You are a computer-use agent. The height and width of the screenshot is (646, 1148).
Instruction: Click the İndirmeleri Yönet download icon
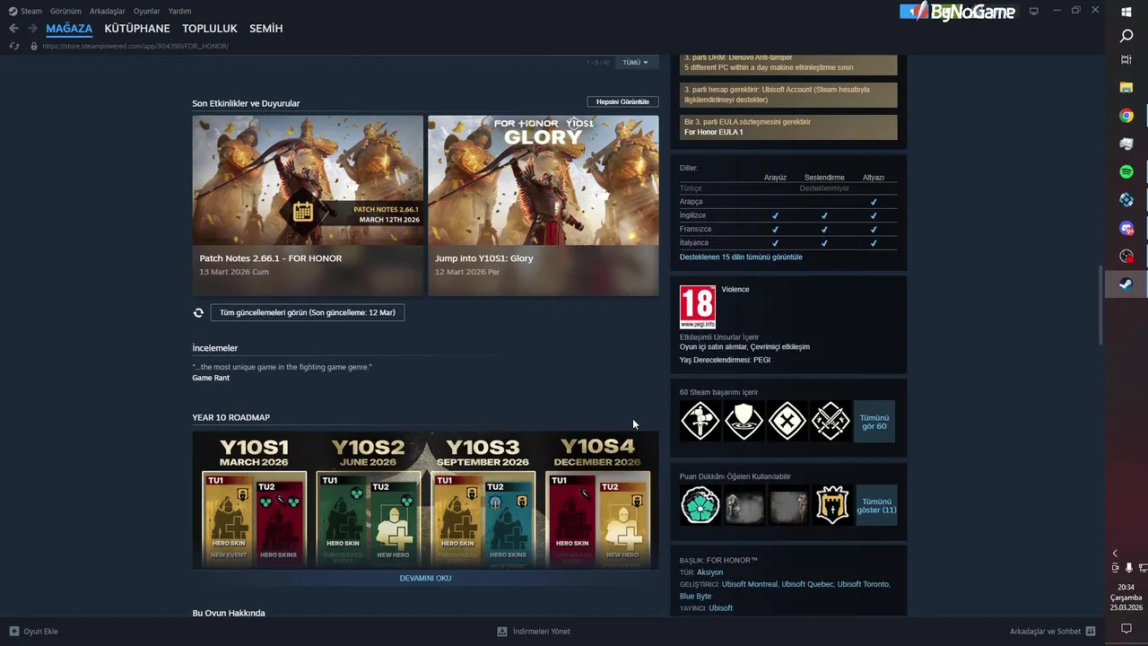[502, 632]
